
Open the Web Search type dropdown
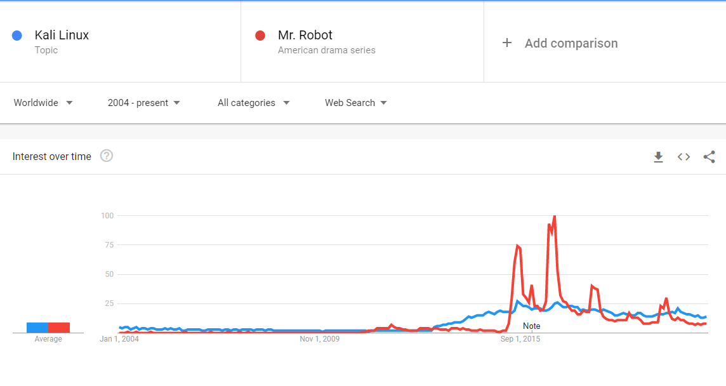[355, 102]
